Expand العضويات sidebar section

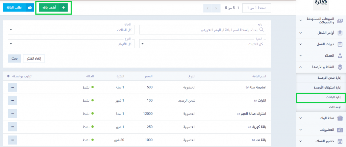coord(300,130)
